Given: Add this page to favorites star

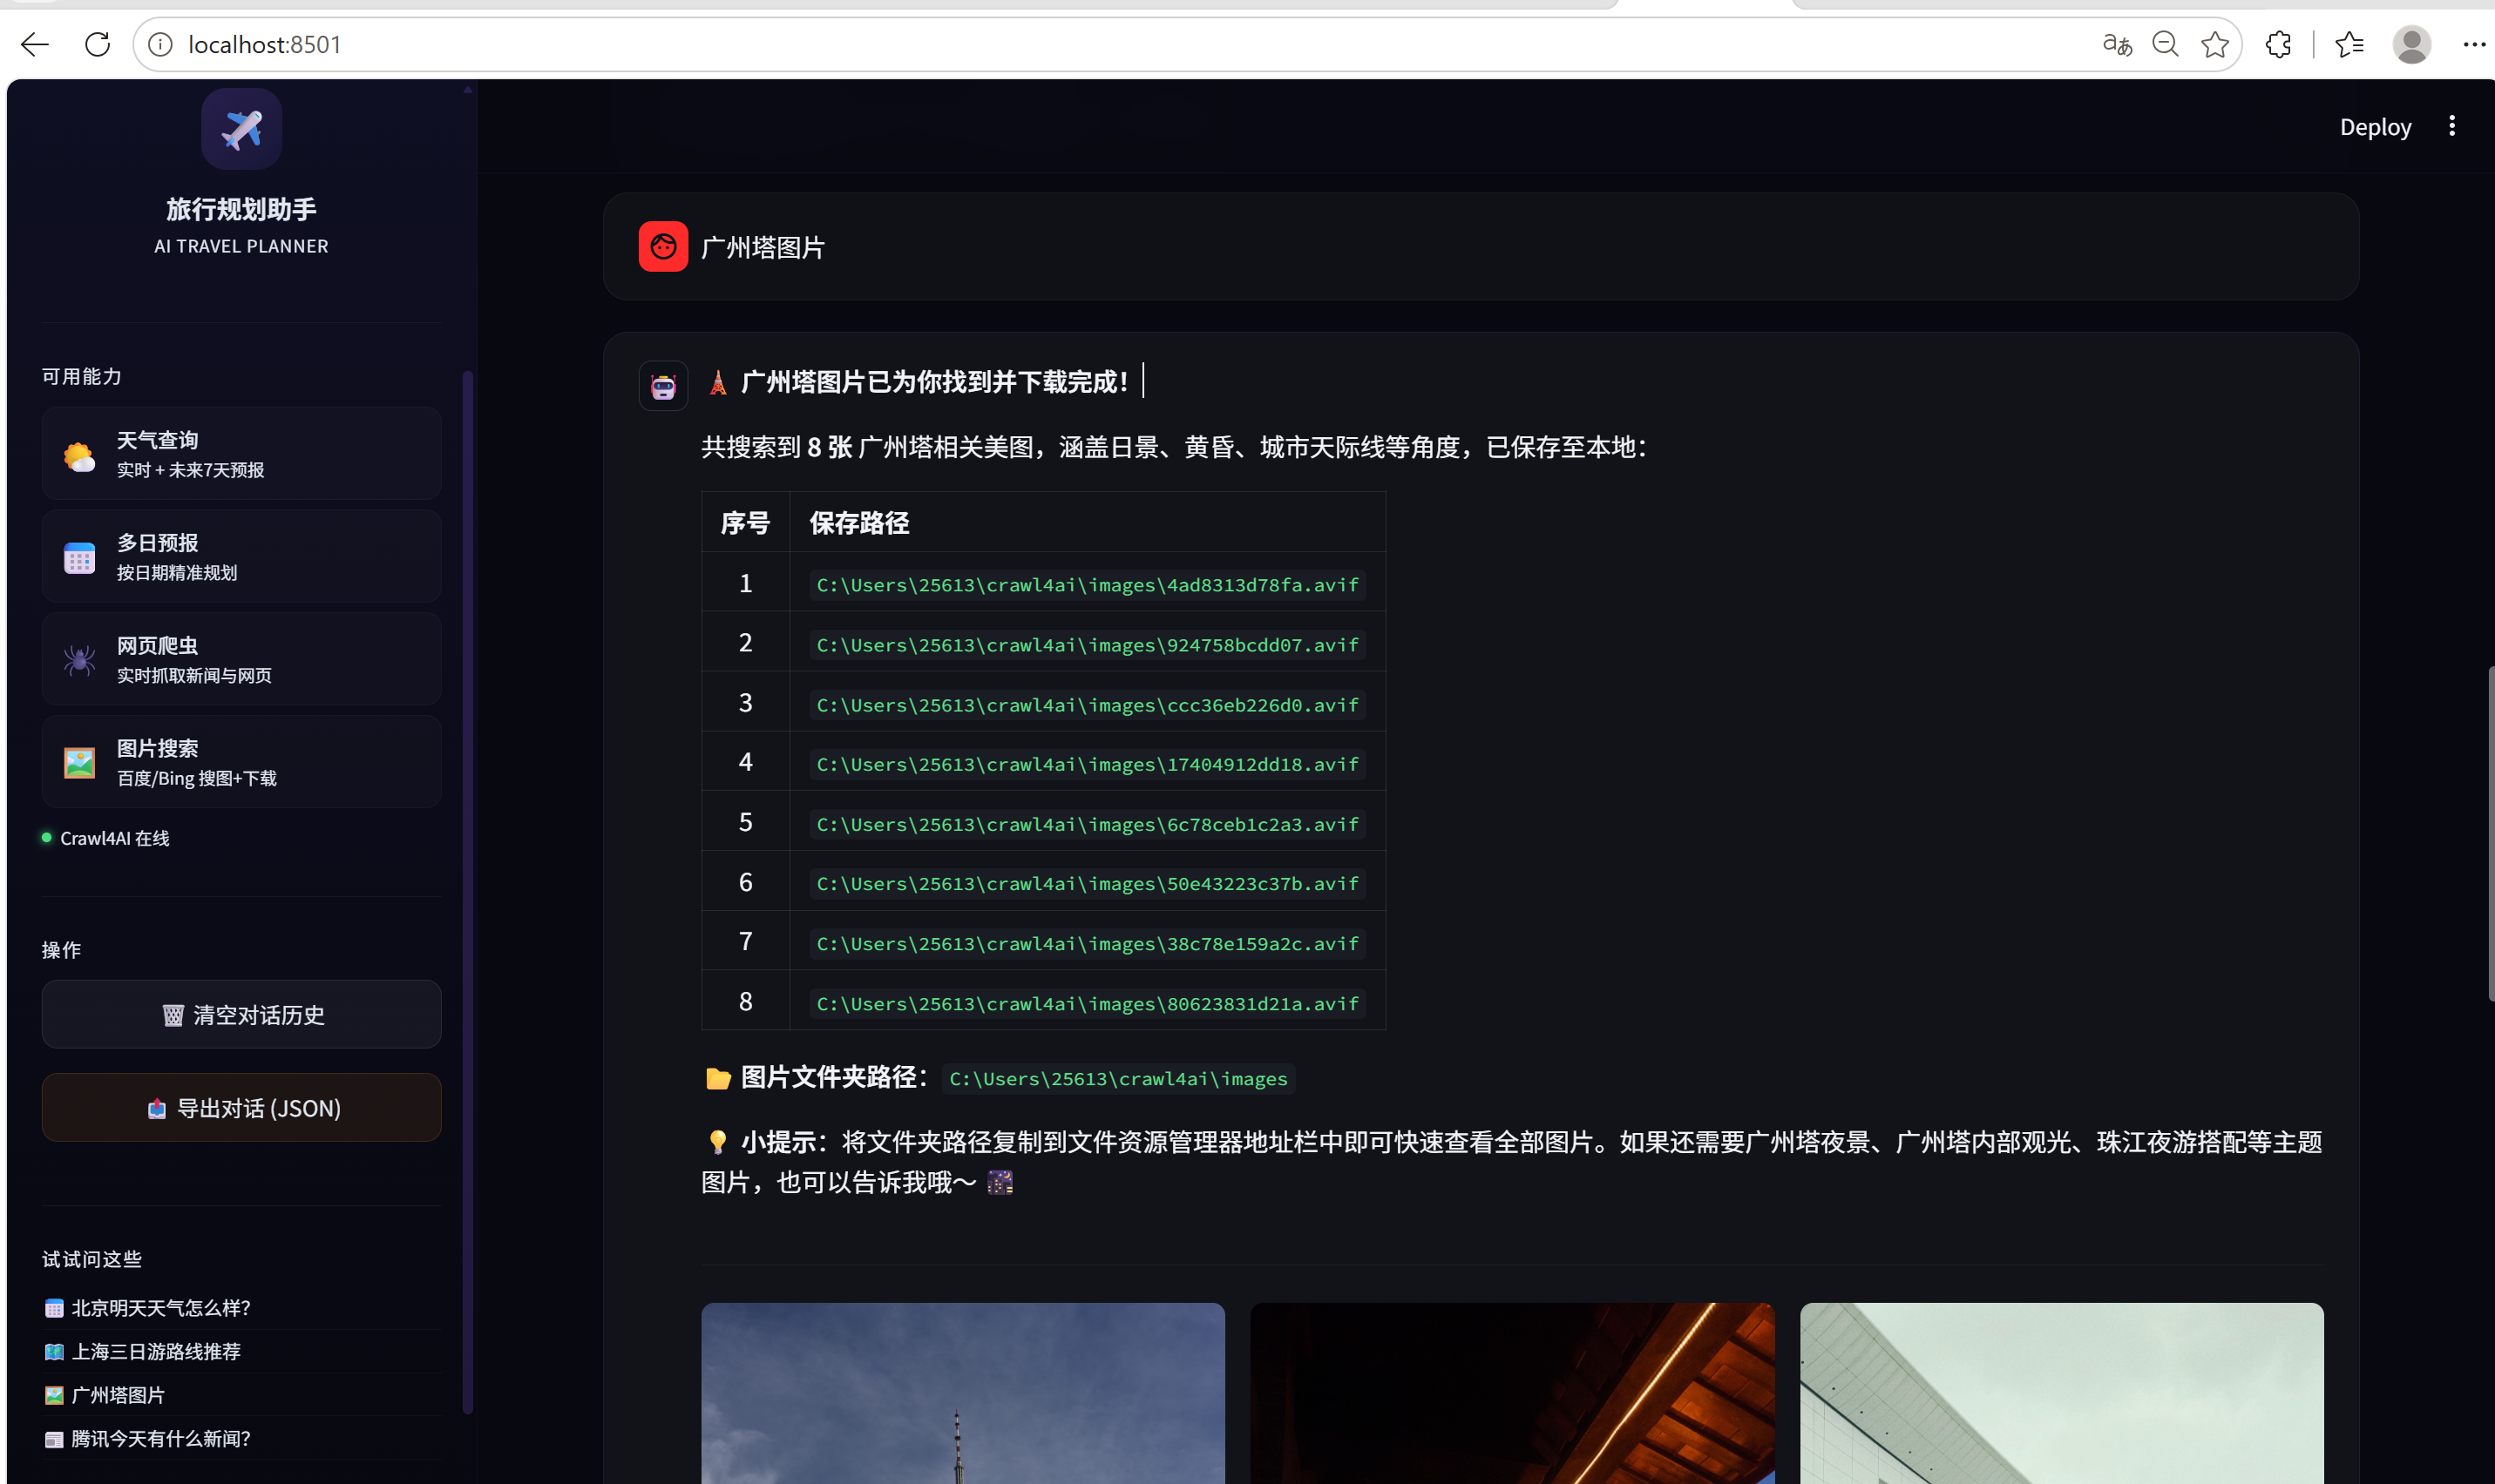Looking at the screenshot, I should [x=2215, y=44].
